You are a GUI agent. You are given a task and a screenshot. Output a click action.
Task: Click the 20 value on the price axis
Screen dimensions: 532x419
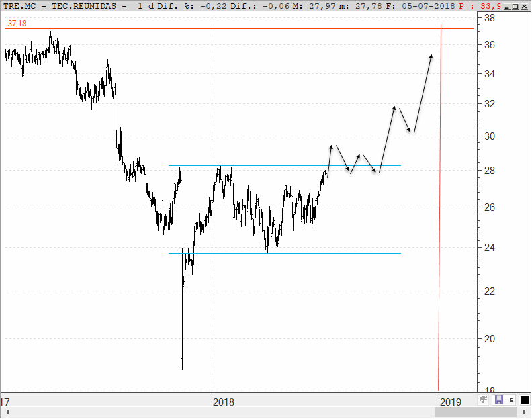(x=490, y=338)
